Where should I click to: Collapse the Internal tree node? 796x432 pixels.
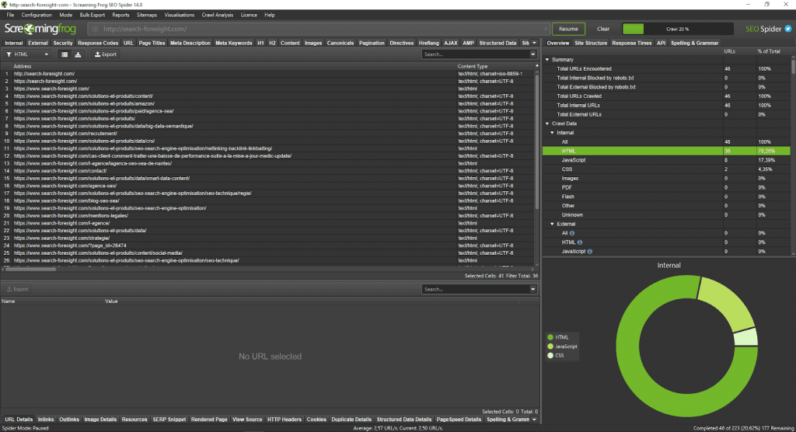553,133
